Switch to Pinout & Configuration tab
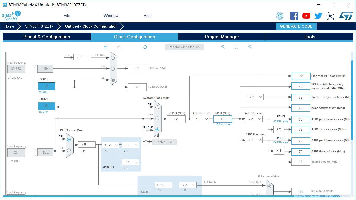 click(47, 37)
